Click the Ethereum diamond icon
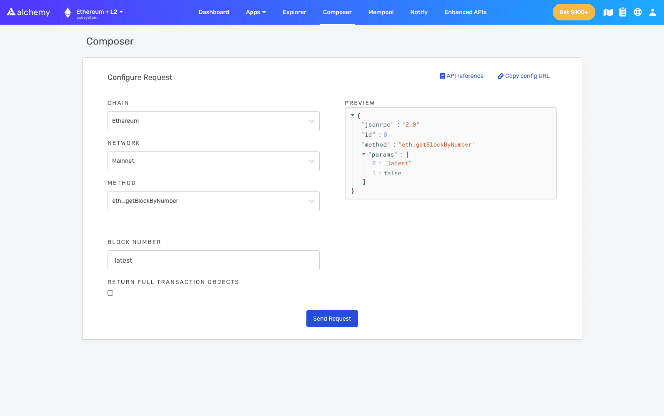Image resolution: width=664 pixels, height=416 pixels. [68, 12]
